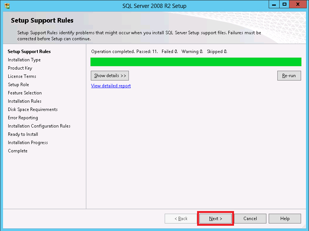
Task: Close the SQL Server Setup window
Action: (x=298, y=5)
